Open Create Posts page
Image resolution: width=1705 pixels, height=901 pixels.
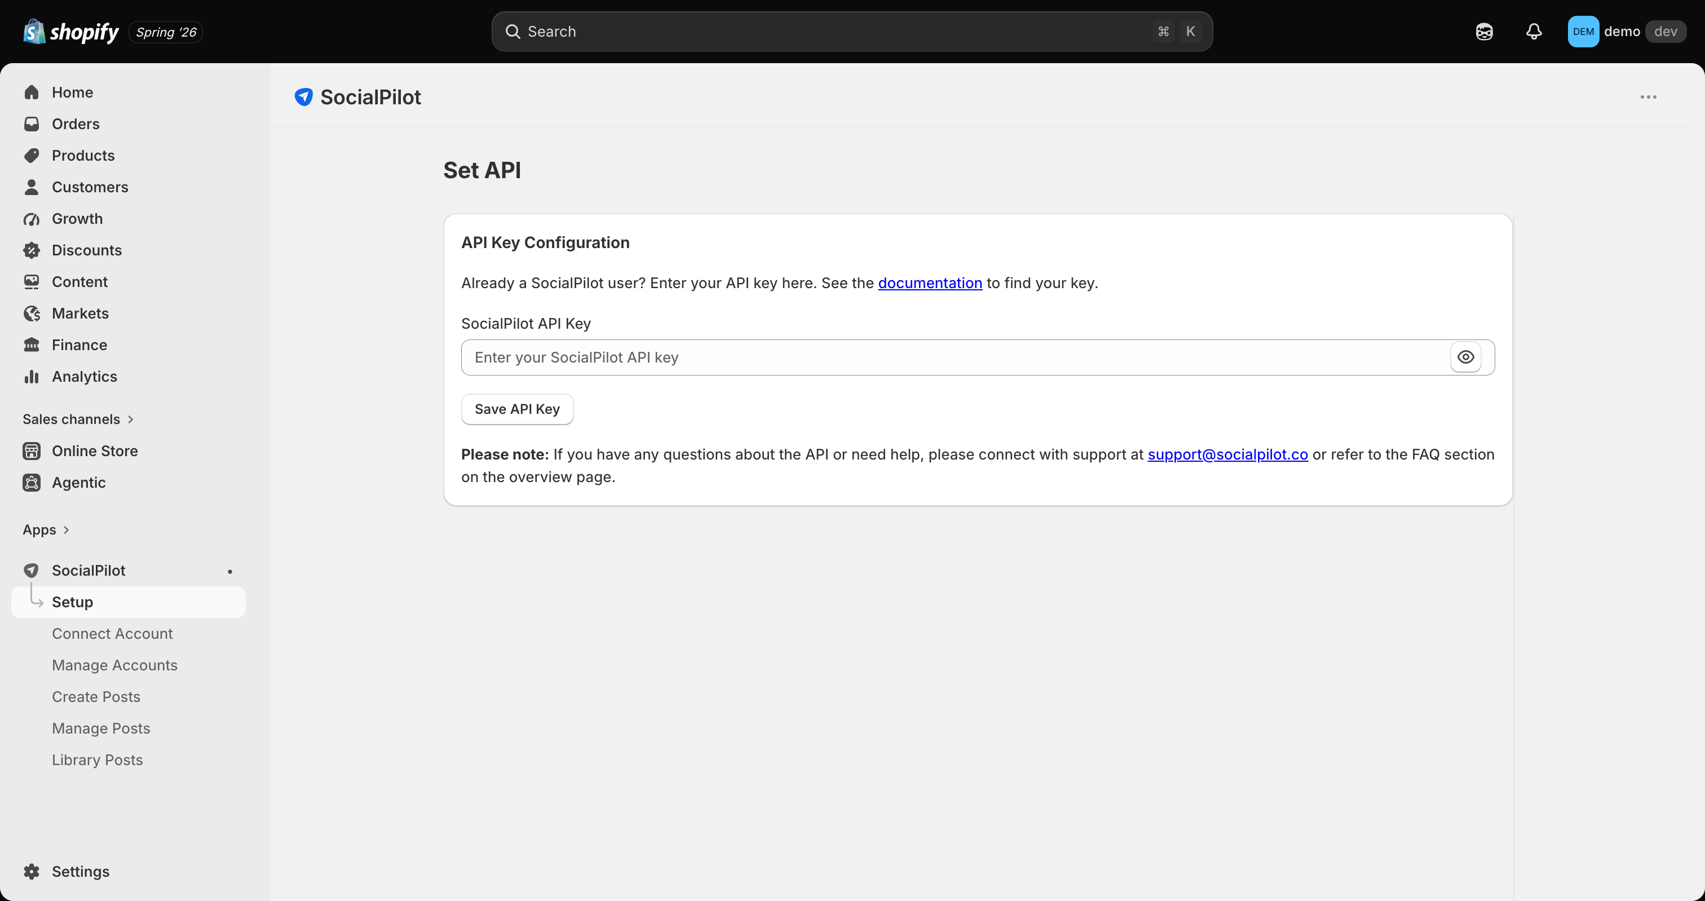click(96, 697)
